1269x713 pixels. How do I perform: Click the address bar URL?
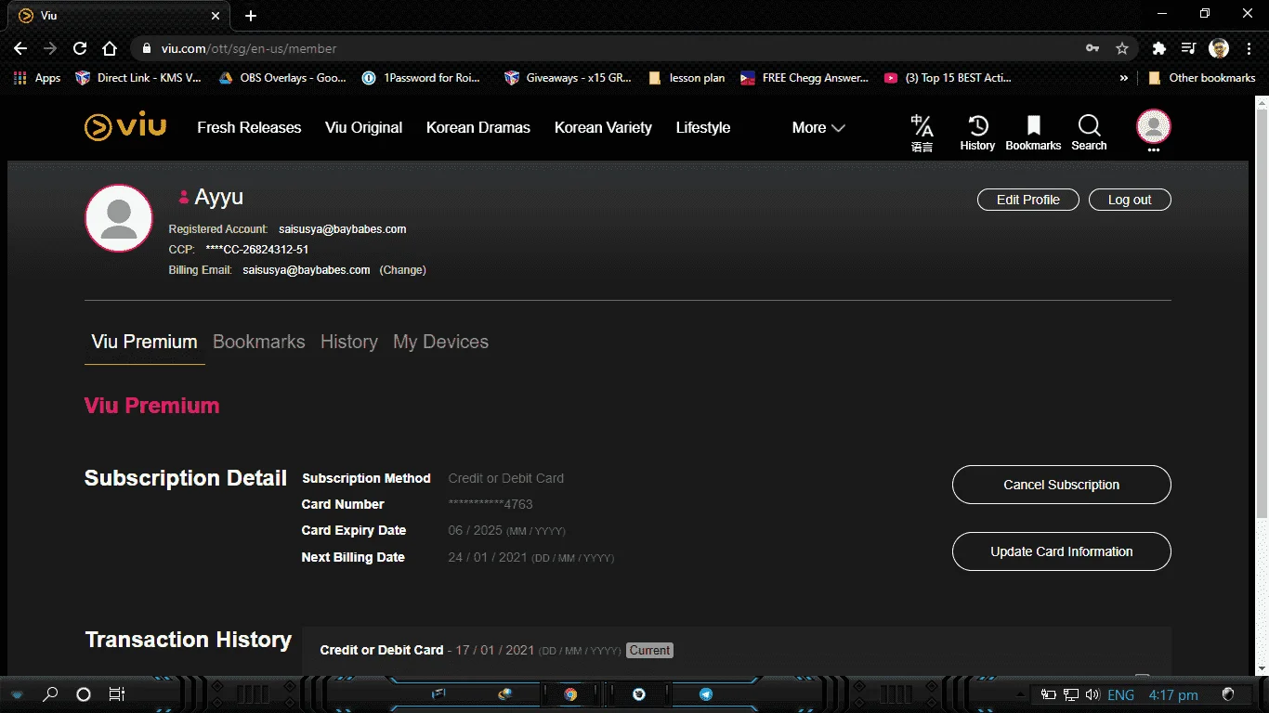[249, 48]
